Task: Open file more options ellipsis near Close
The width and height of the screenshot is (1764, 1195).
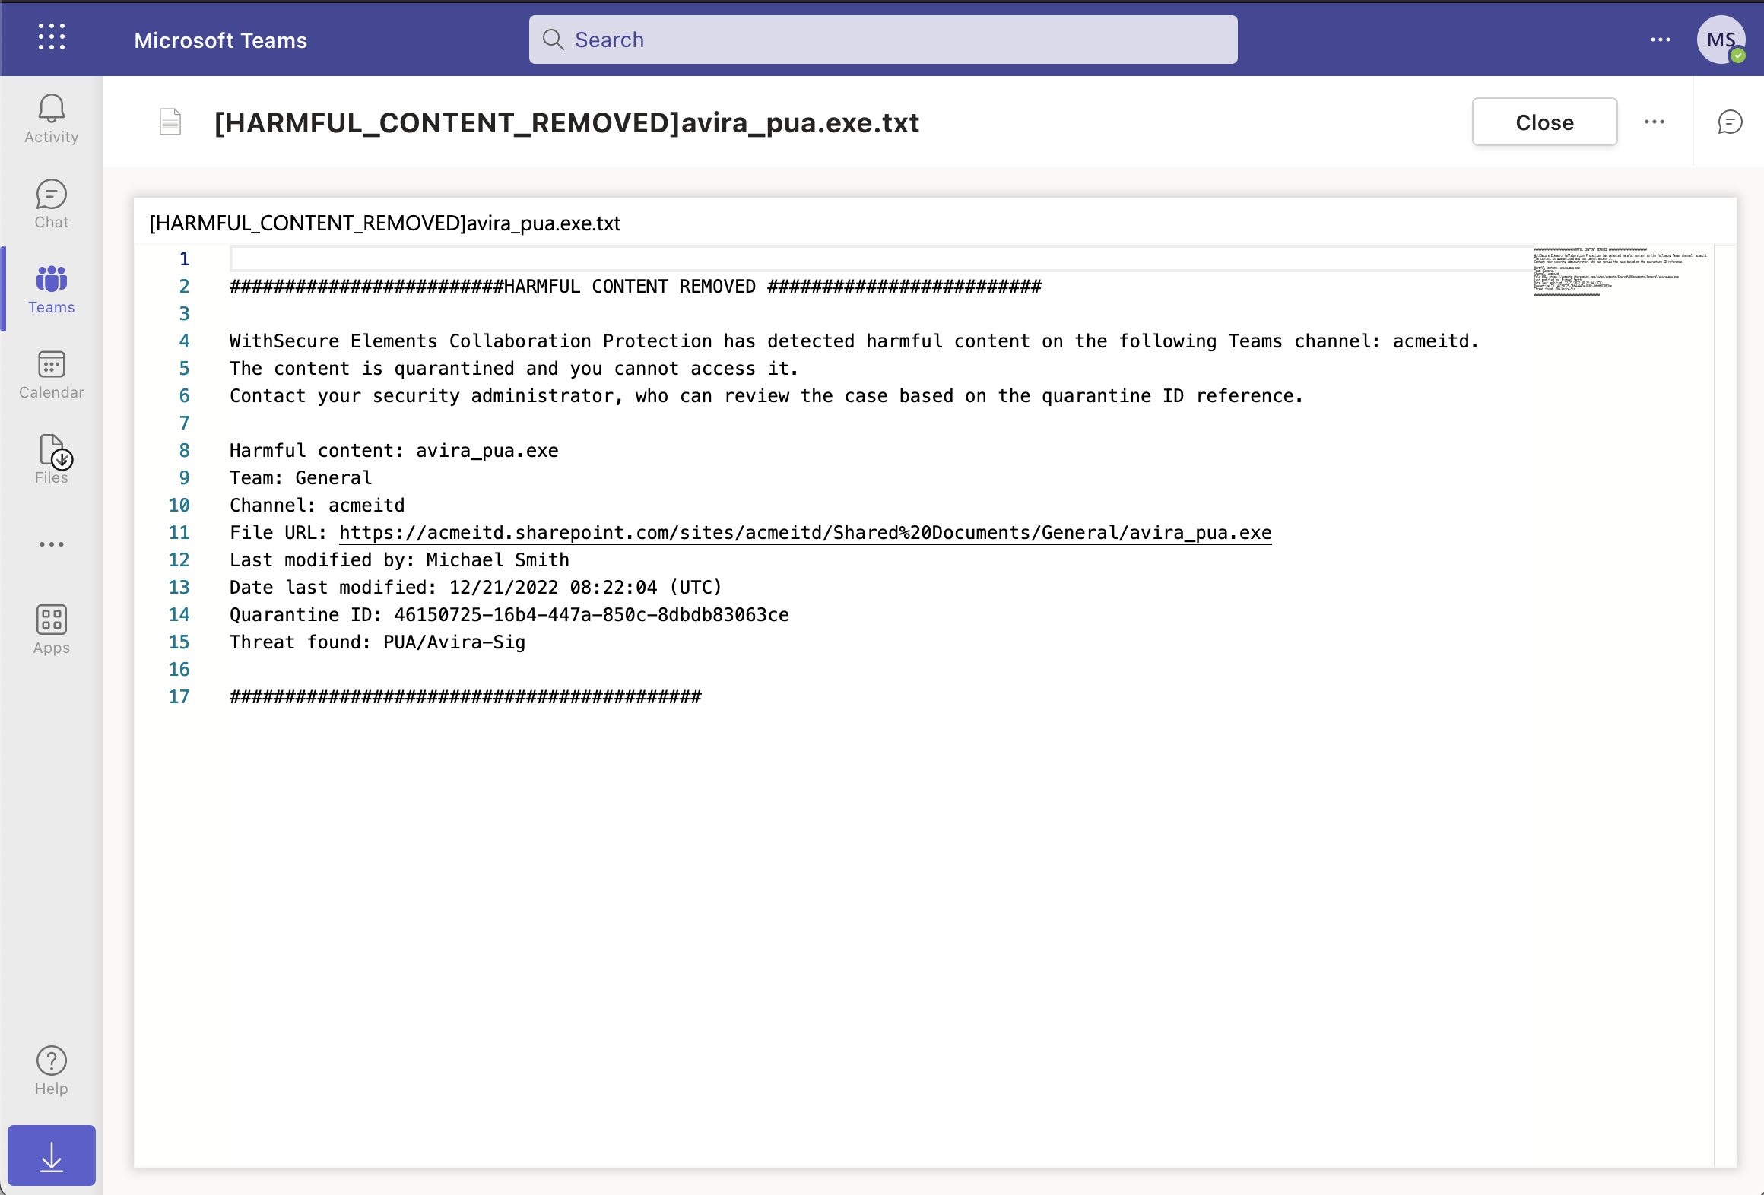Action: point(1655,122)
